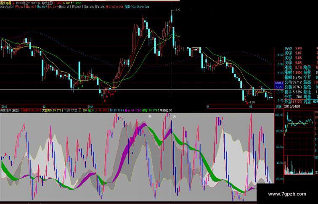
Task: Click the 天:100 indicator value
Action: [x=82, y=111]
